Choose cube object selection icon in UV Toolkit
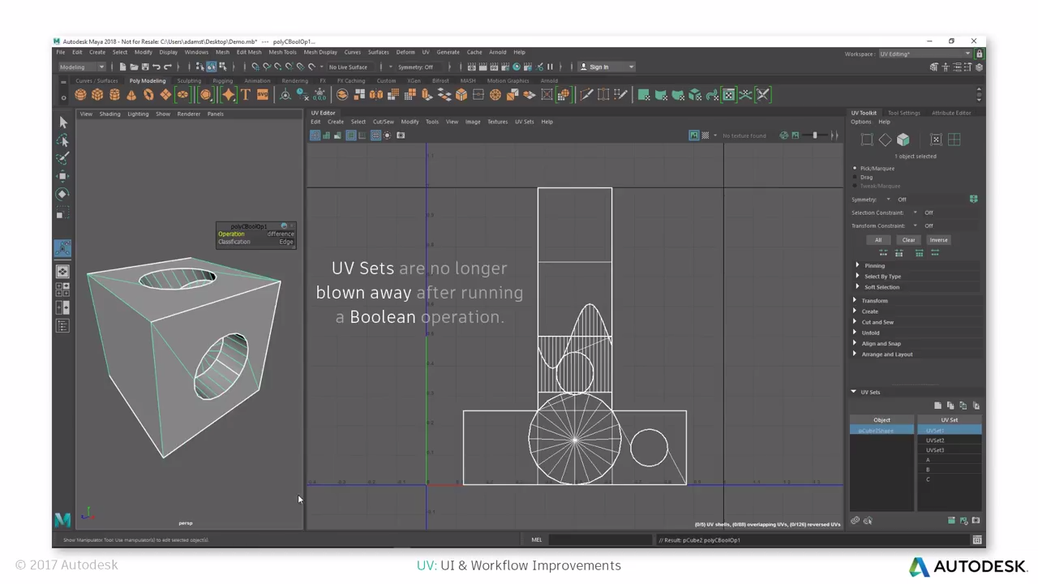The image size is (1038, 584). click(x=903, y=140)
